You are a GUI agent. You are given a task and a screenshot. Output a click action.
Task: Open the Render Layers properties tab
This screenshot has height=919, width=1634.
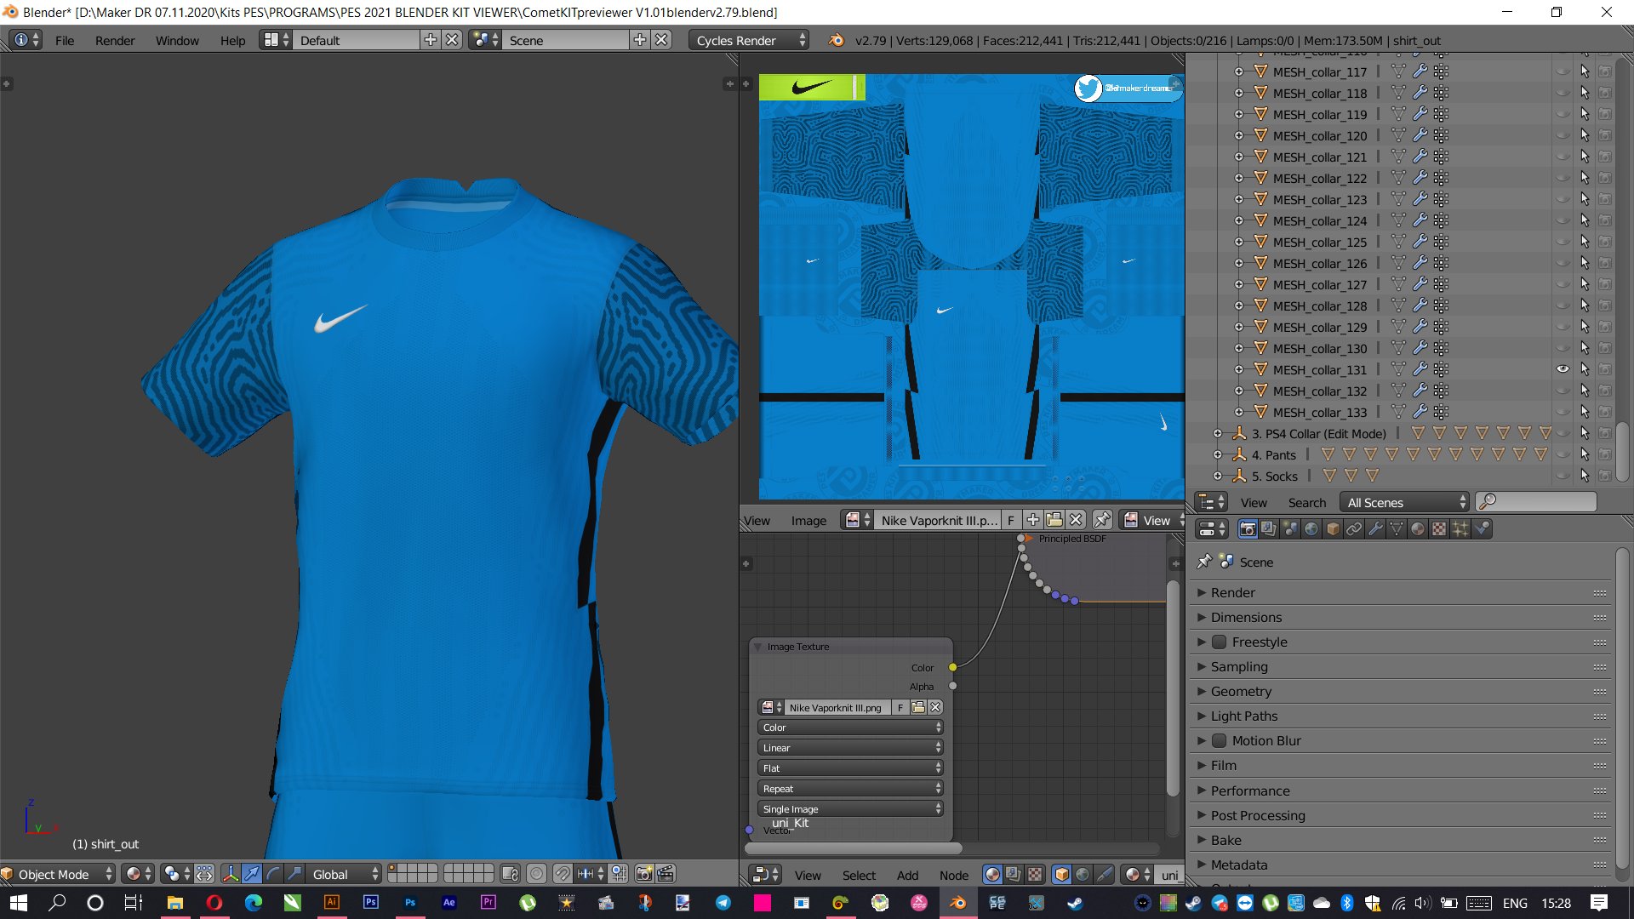(x=1269, y=529)
